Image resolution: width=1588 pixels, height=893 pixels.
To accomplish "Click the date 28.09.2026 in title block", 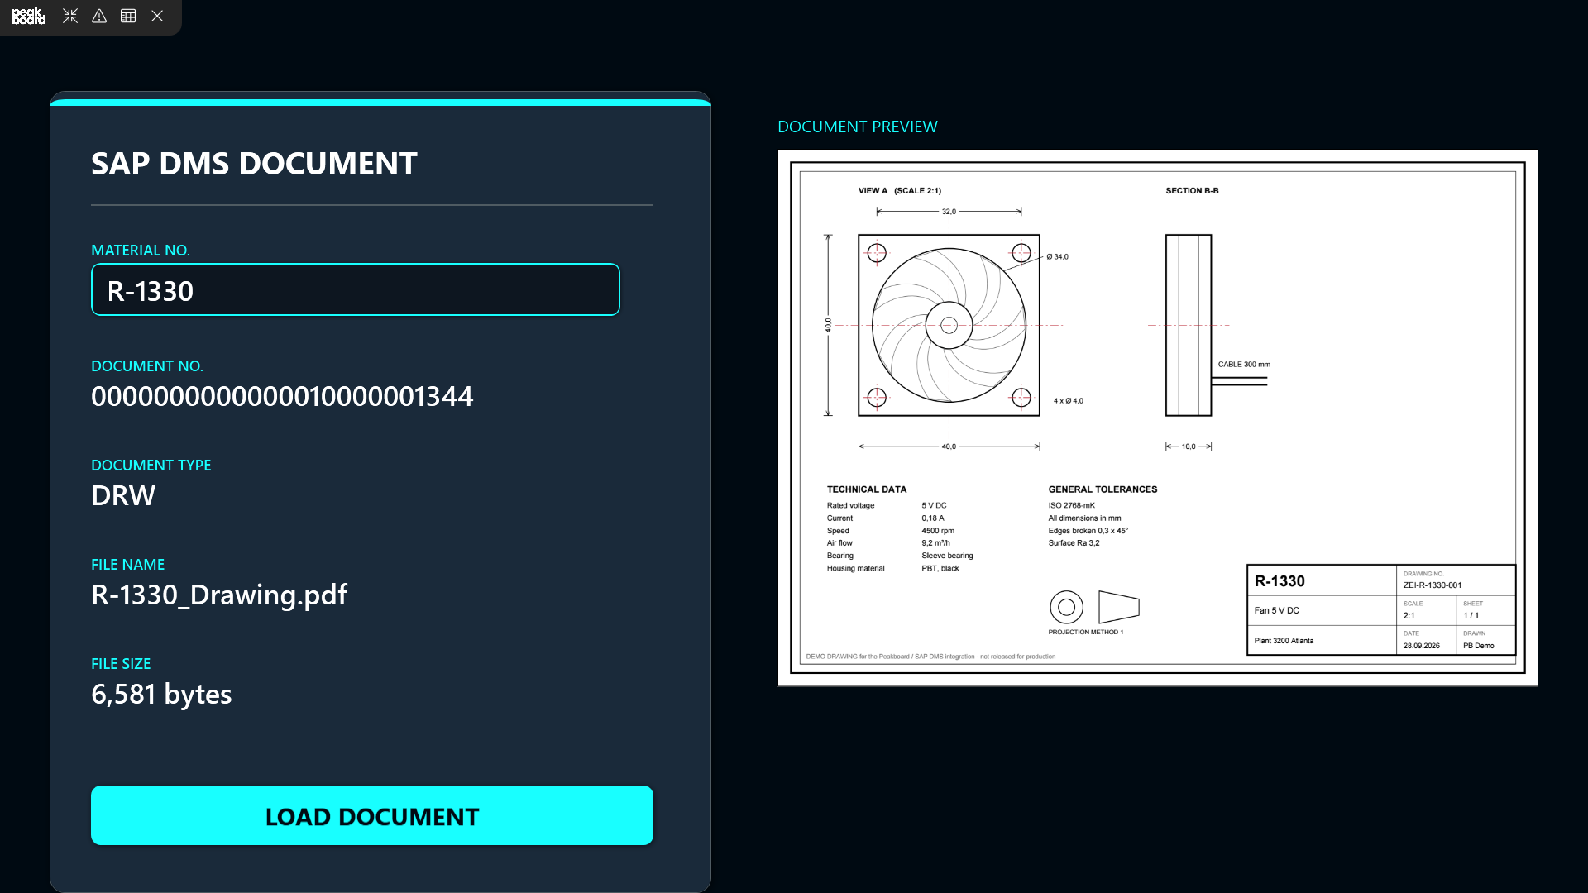I will [1421, 646].
